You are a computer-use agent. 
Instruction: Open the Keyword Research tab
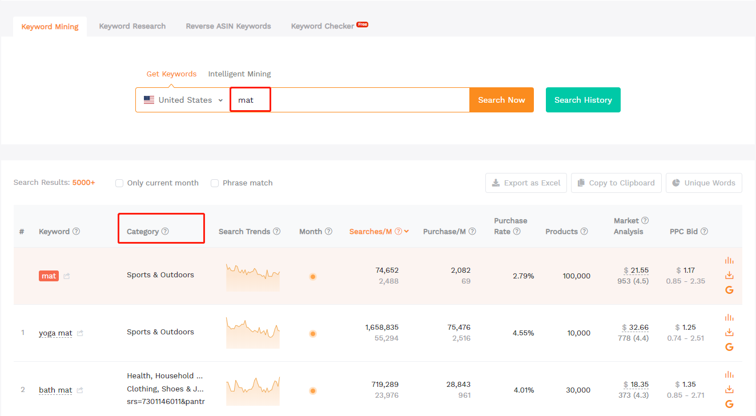[132, 26]
